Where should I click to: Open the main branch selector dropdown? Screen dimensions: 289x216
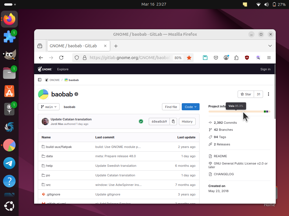click(49, 107)
